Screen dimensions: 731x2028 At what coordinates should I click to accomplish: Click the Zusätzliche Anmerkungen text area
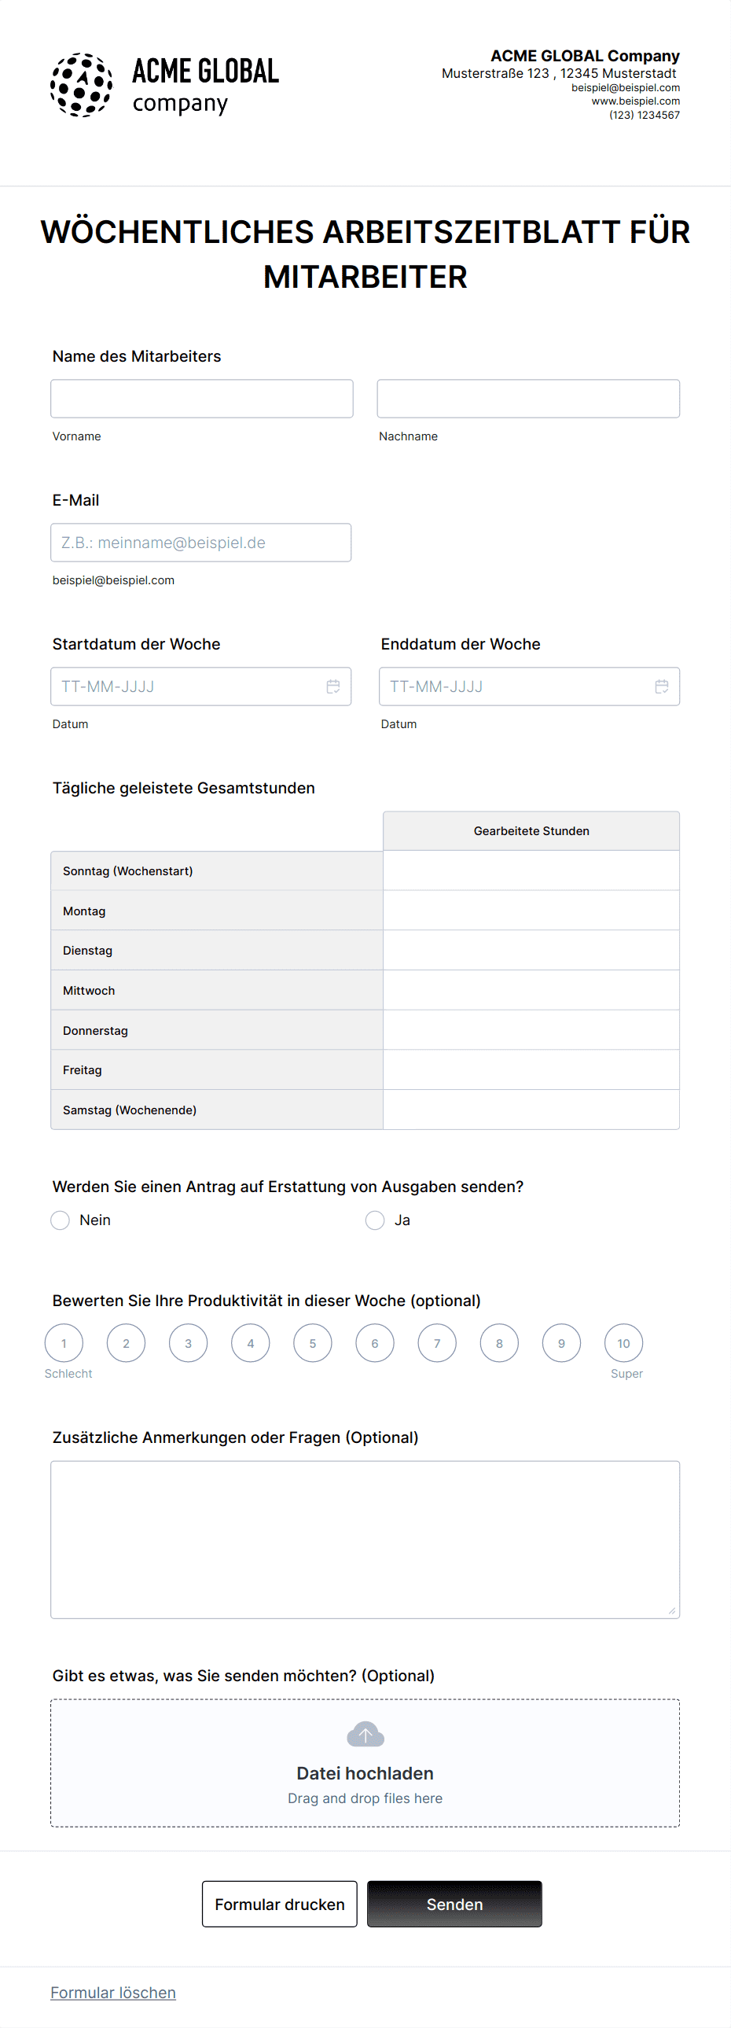365,1540
